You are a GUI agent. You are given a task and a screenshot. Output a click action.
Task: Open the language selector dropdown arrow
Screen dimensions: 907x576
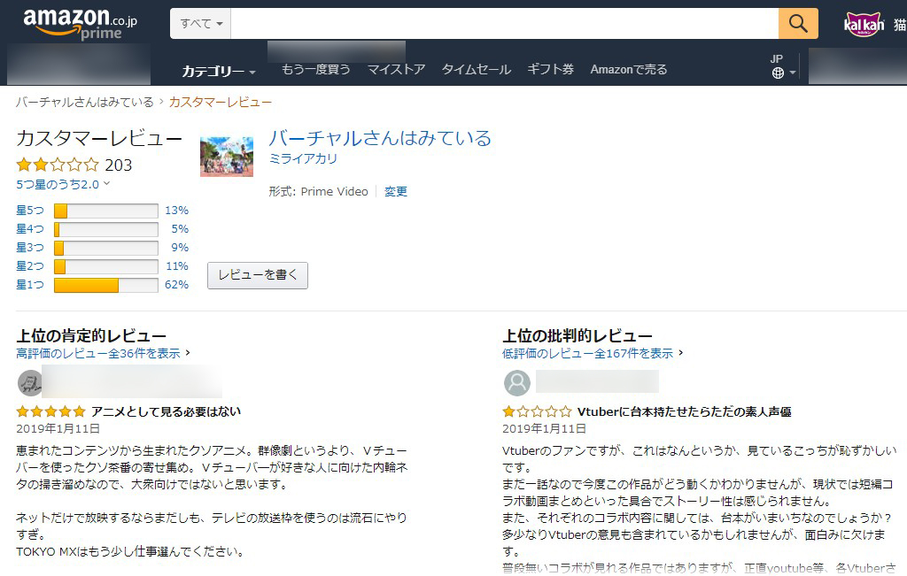click(x=793, y=73)
